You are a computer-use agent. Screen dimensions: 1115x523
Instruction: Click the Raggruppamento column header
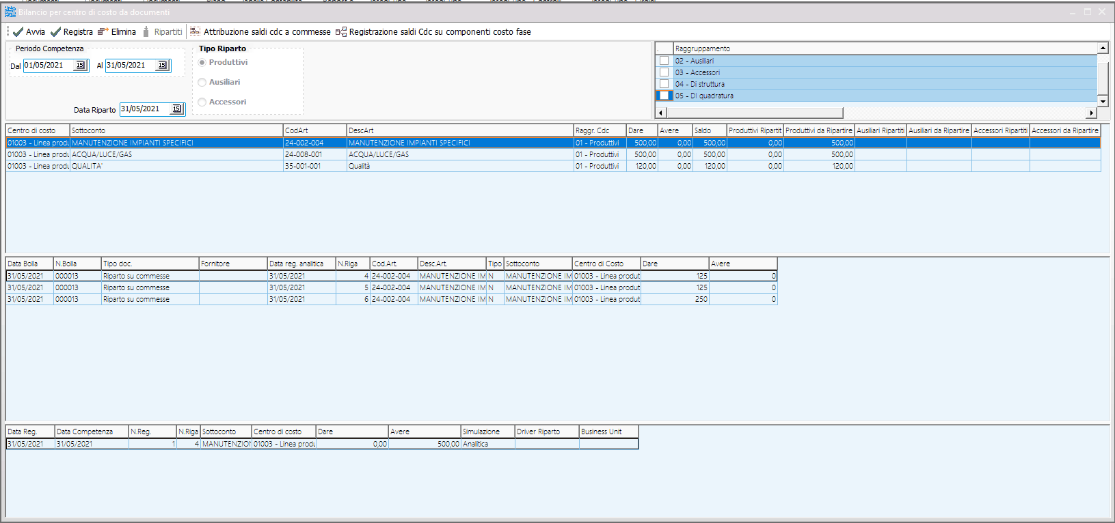pos(885,48)
